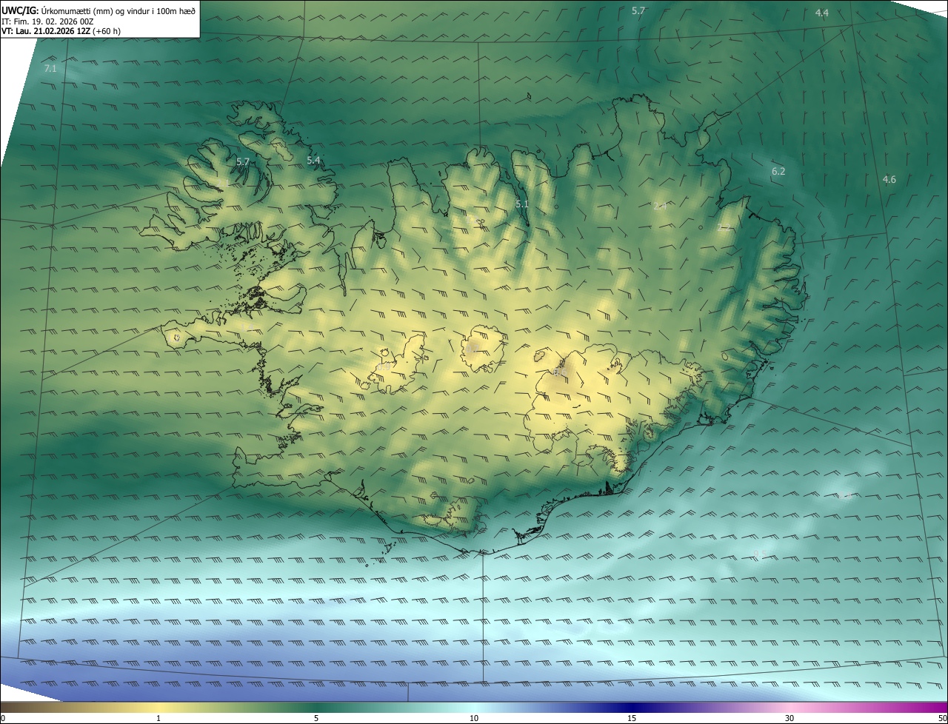Pick the 5.1 value label on the map
This screenshot has height=724, width=948.
(x=522, y=204)
